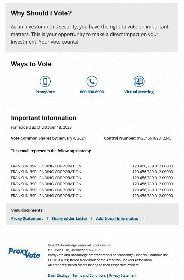Open the Terms and Conditions link
This screenshot has width=184, height=280.
[89, 276]
